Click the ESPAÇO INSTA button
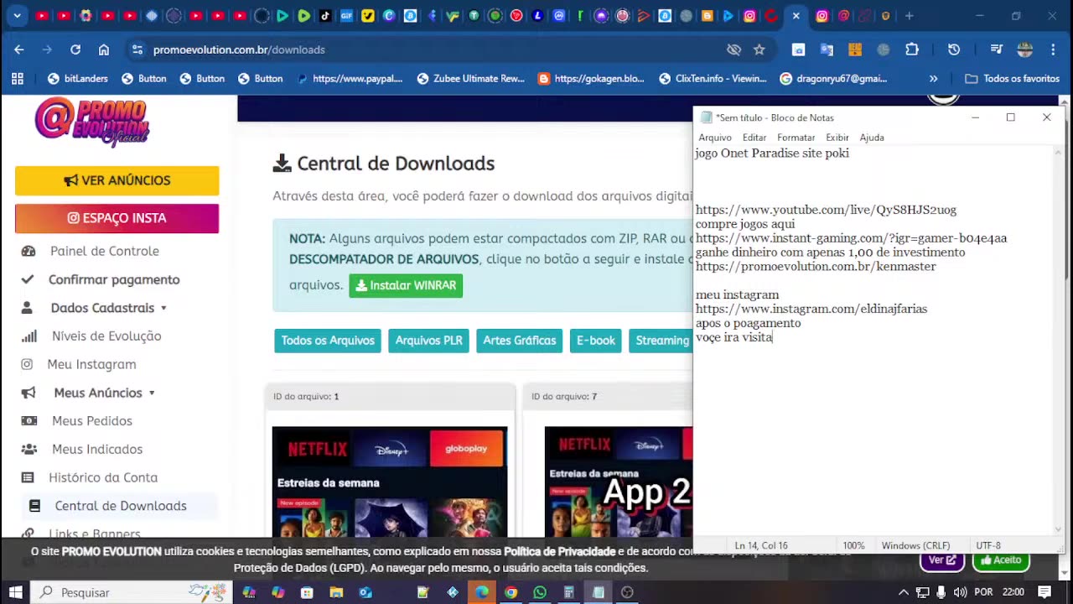Image resolution: width=1073 pixels, height=604 pixels. pos(117,218)
